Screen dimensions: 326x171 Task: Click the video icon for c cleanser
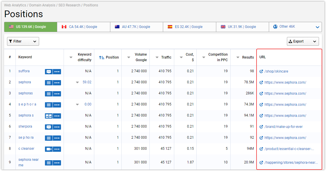(x=49, y=149)
